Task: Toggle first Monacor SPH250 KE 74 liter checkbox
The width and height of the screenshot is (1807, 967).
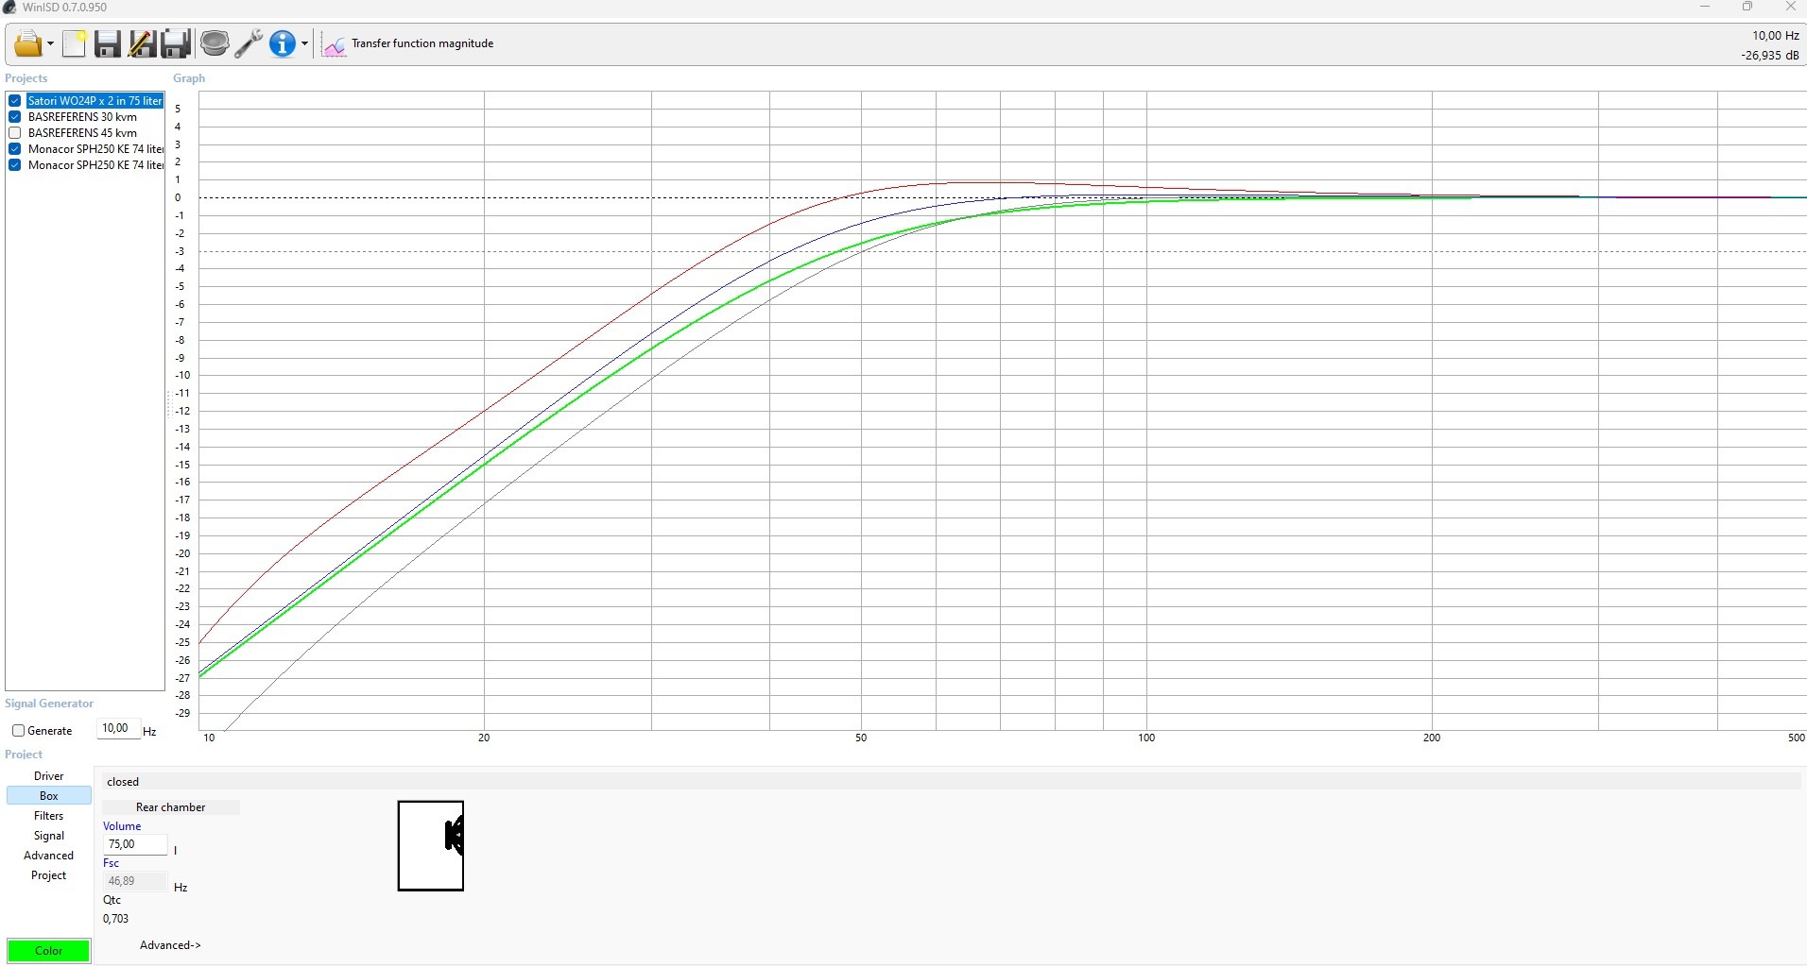Action: pyautogui.click(x=15, y=149)
